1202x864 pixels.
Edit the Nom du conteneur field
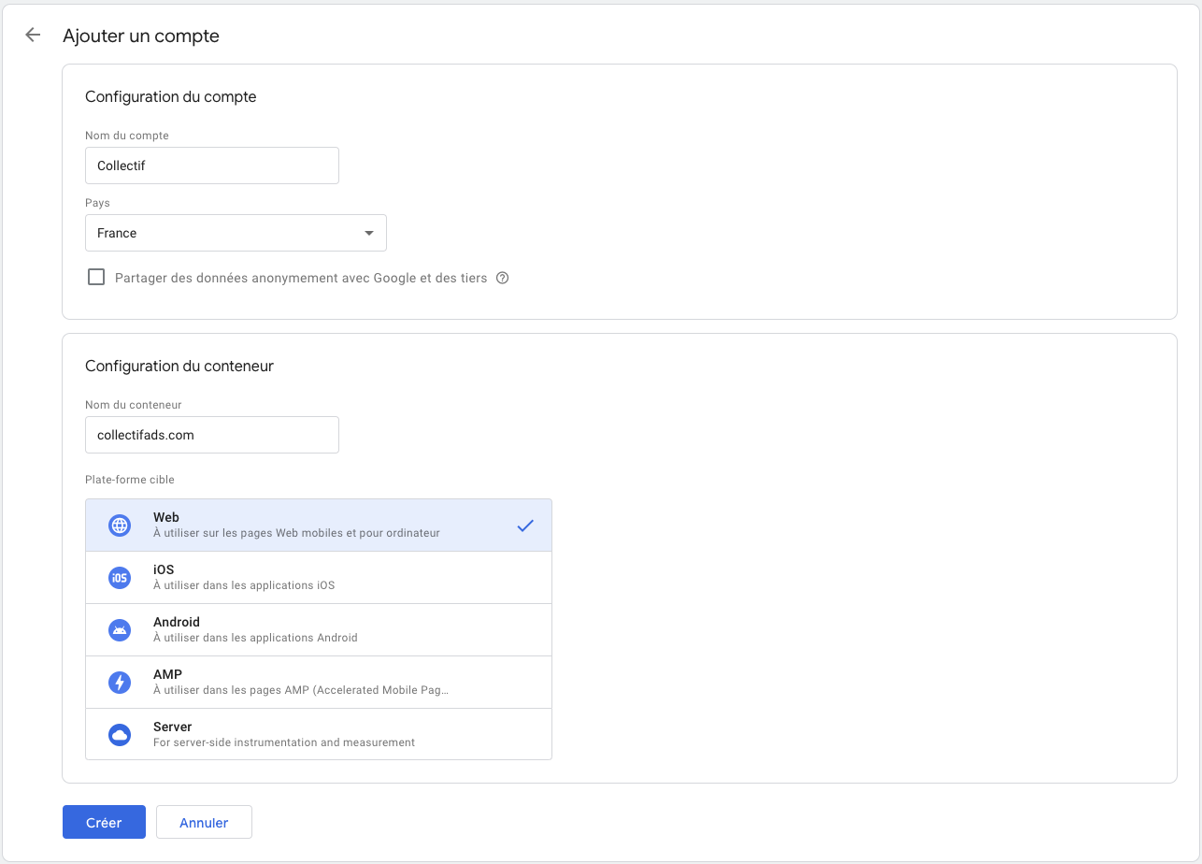click(x=212, y=435)
